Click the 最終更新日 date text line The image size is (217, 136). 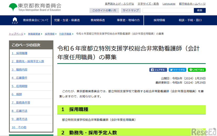[x=180, y=83]
